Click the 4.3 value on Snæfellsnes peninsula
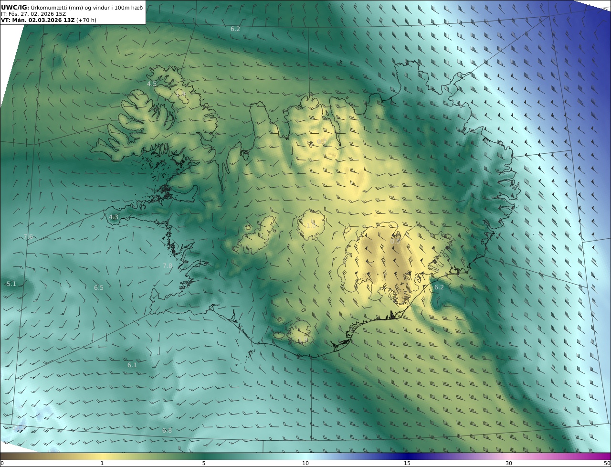 114,217
